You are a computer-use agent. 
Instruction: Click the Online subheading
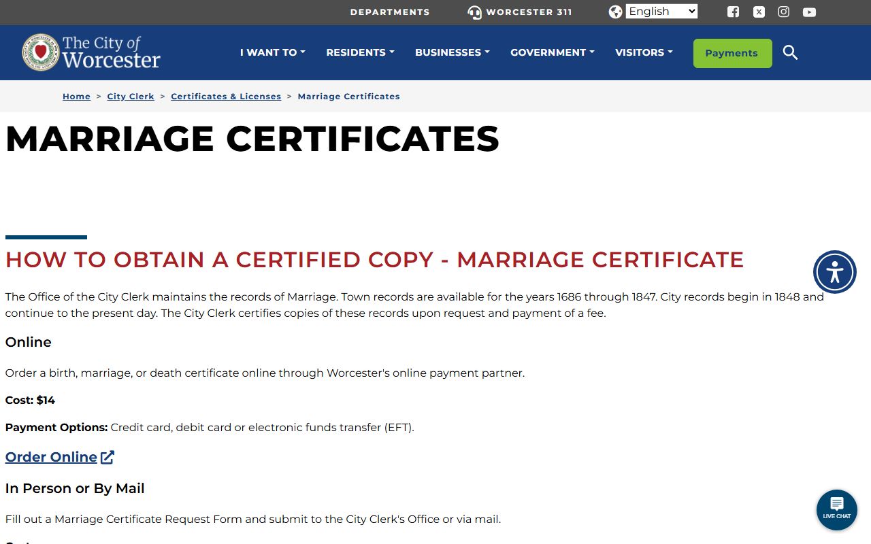[29, 342]
